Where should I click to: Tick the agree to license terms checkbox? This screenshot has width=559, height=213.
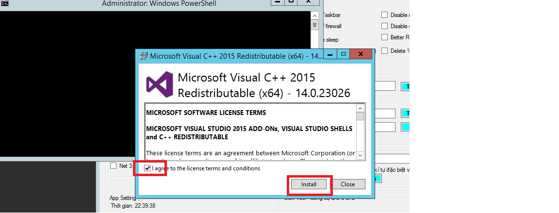coord(147,168)
